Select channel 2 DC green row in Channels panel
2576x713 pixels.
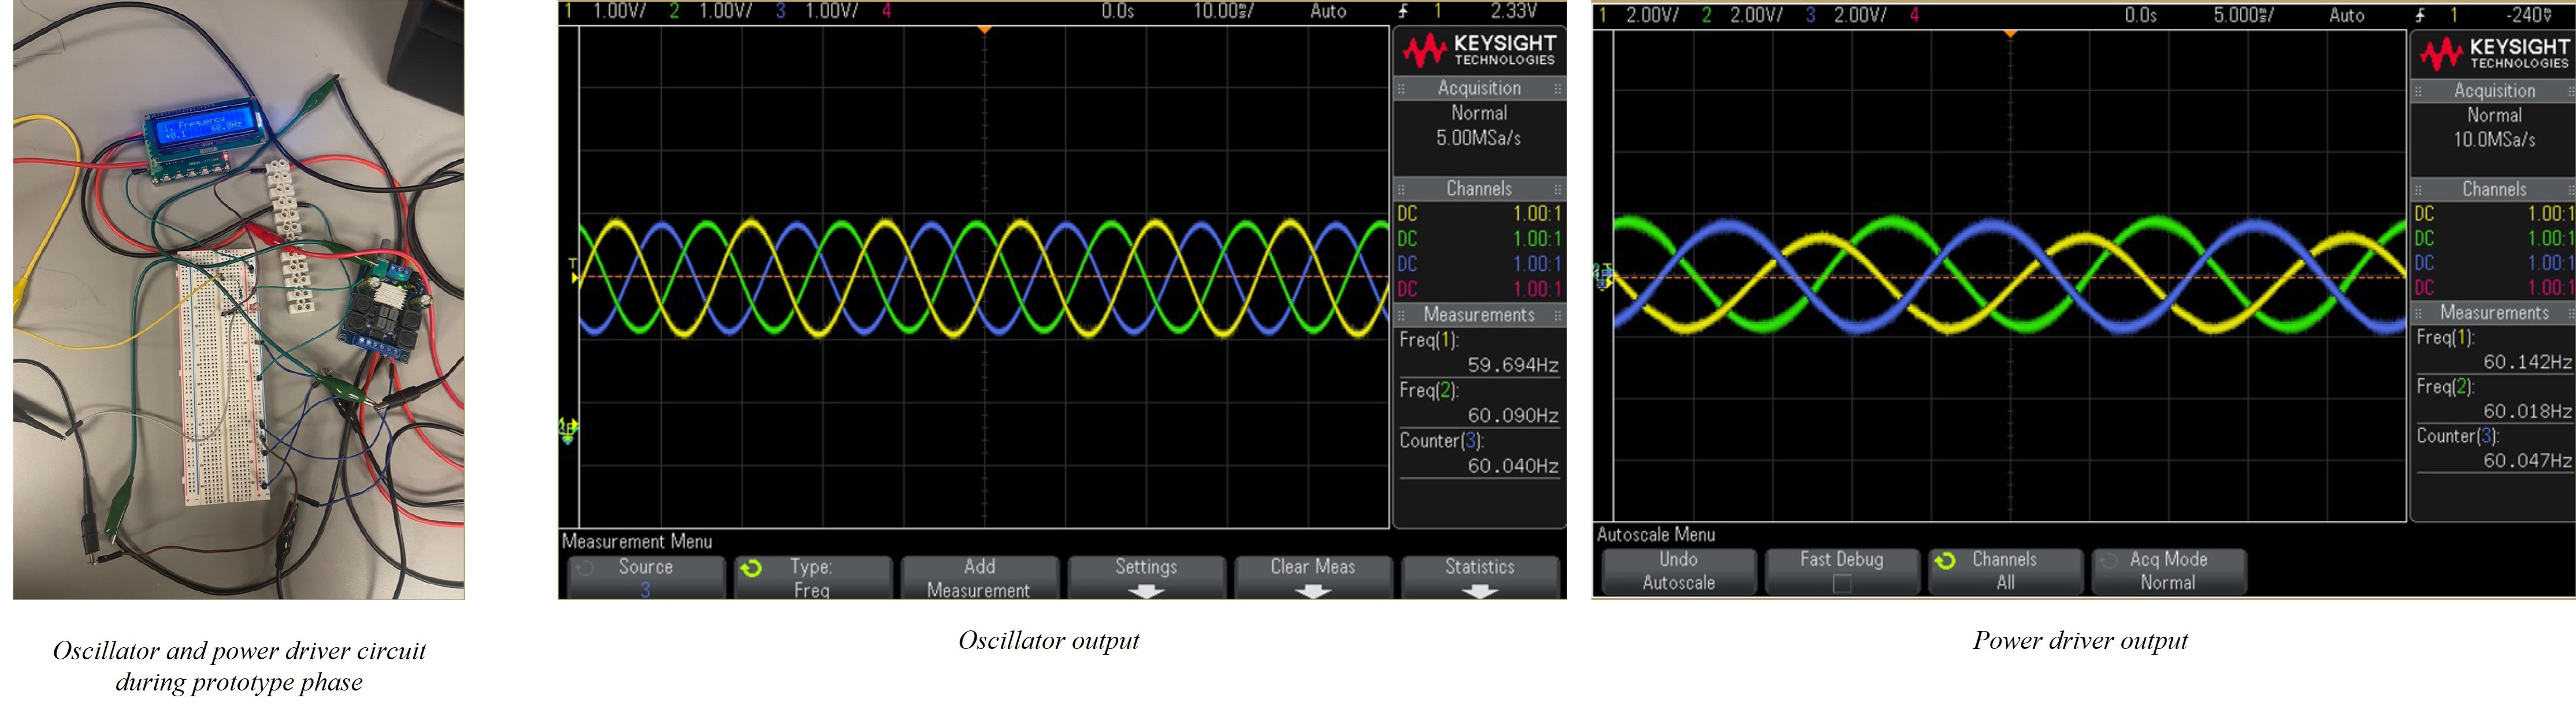pos(1479,238)
